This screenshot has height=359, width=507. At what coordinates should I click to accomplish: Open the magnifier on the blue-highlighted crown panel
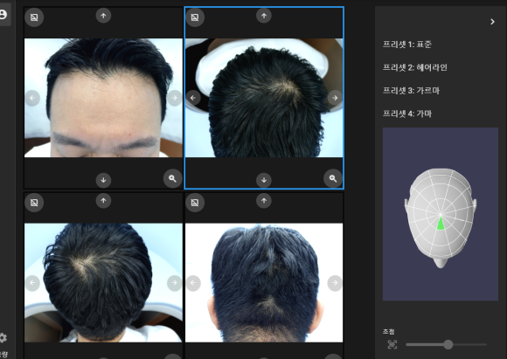coord(333,178)
